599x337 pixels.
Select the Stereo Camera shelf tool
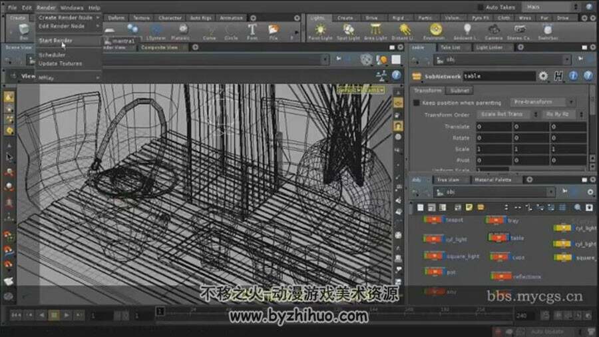coord(519,31)
